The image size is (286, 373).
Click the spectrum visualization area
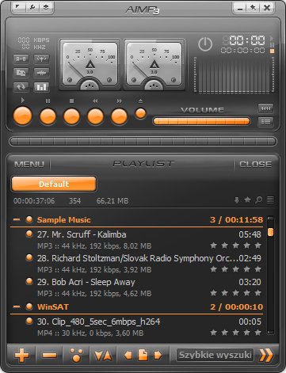pos(234,75)
